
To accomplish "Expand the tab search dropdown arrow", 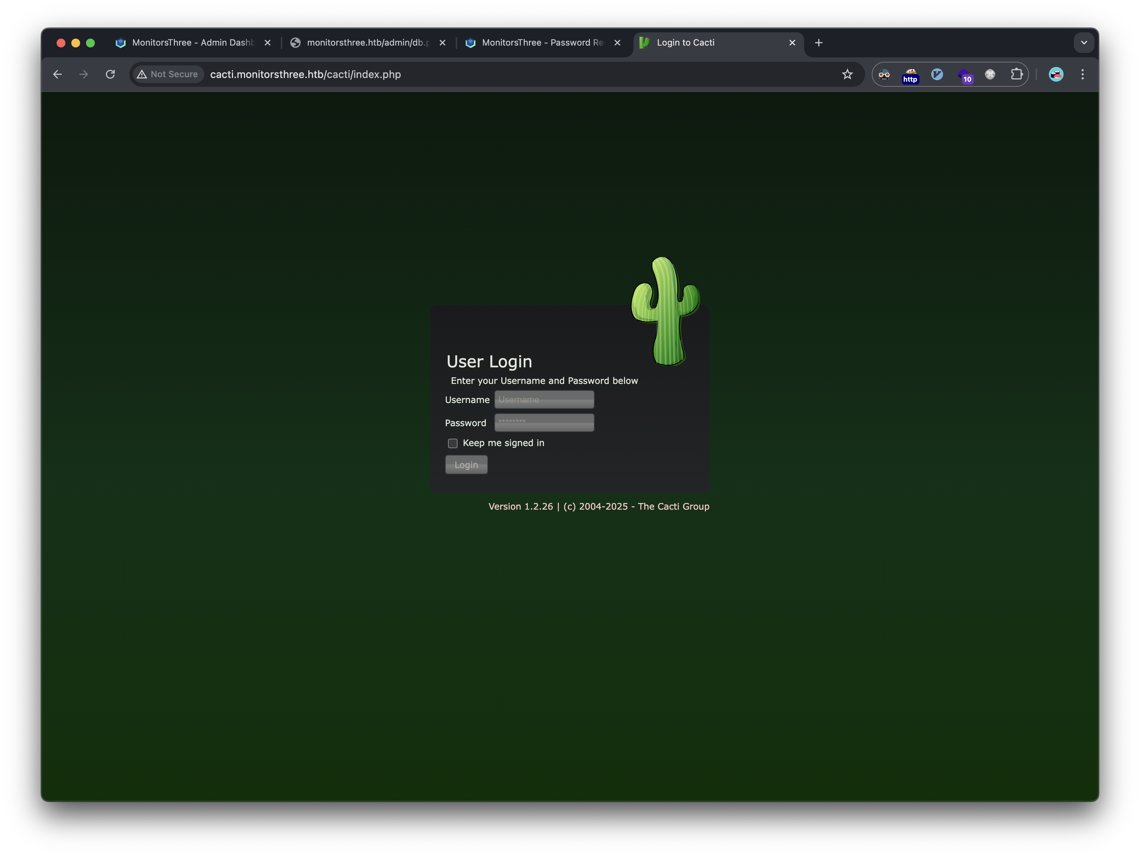I will click(x=1084, y=43).
